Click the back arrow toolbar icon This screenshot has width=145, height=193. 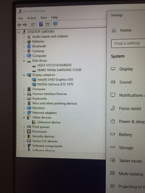(x=19, y=25)
